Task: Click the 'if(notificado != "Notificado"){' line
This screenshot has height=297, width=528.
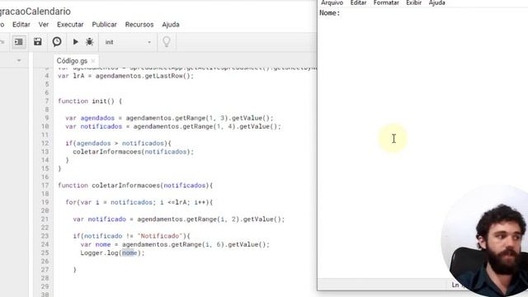Action: click(132, 236)
